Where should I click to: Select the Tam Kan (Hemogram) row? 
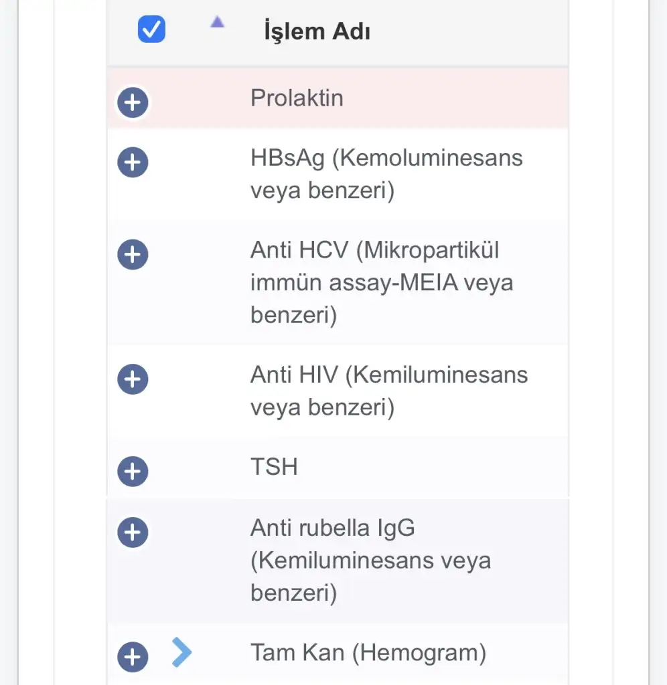click(368, 652)
